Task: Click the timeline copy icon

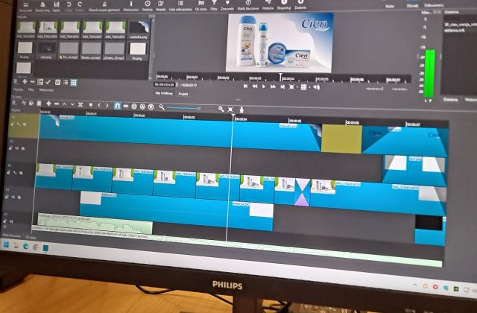Action: click(x=31, y=104)
